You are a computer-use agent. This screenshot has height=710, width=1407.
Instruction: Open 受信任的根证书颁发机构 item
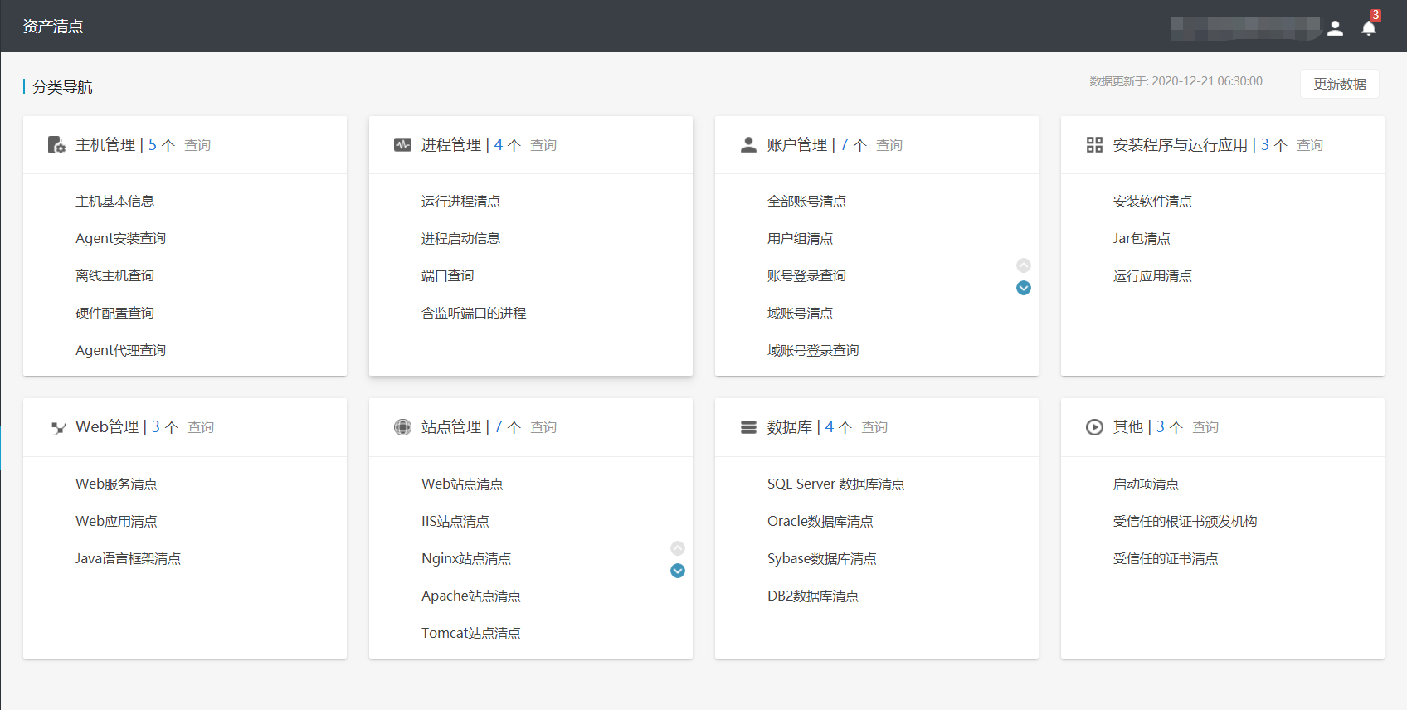coord(1184,522)
